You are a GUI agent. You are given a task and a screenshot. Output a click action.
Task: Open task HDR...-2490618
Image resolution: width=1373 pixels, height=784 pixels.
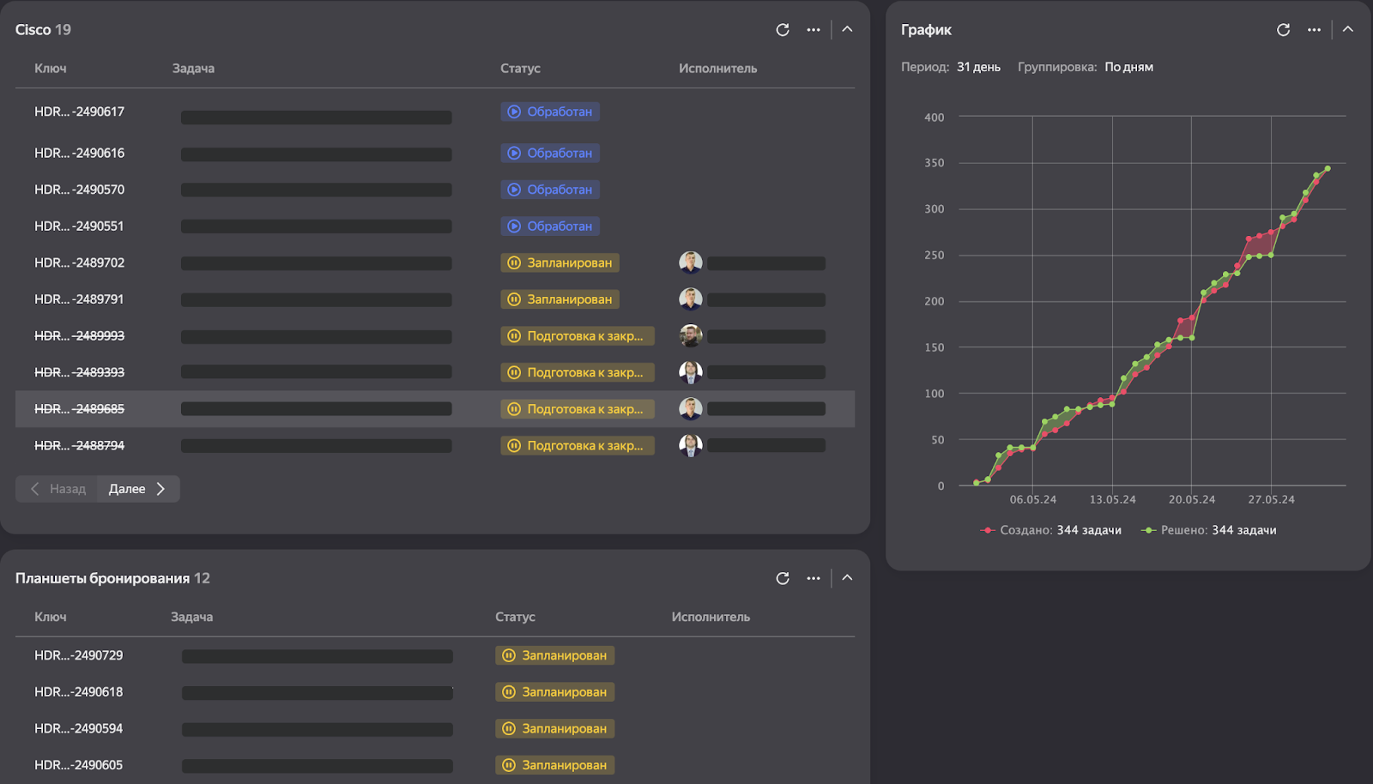tap(79, 692)
